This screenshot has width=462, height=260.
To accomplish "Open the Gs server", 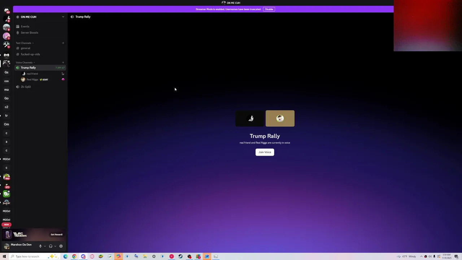I will [x=6, y=72].
